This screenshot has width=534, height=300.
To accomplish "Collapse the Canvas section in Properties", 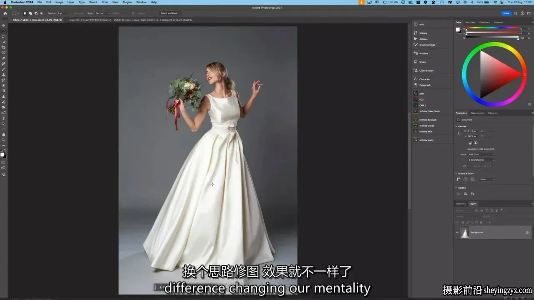I will pos(456,126).
